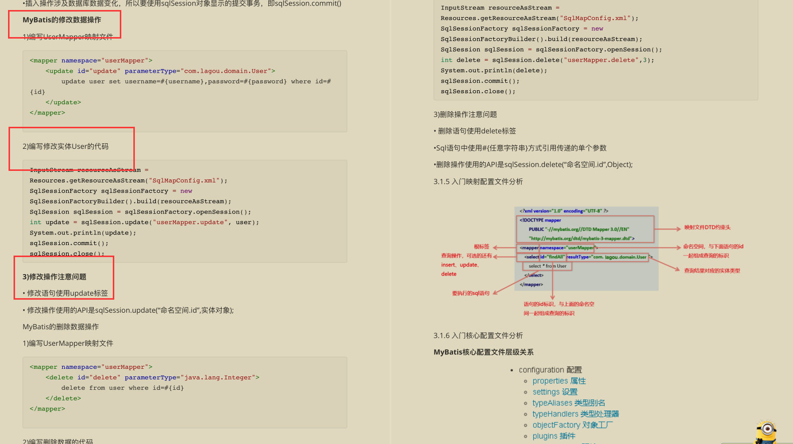Click the code line int update = sqlSession.update

[144, 222]
